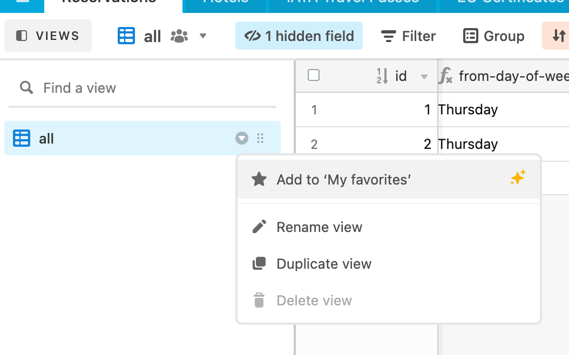This screenshot has width=569, height=355.
Task: Click into the 'Find a view' search field
Action: point(143,88)
